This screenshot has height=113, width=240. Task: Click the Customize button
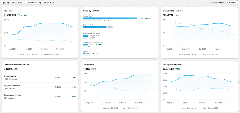[x=232, y=3]
